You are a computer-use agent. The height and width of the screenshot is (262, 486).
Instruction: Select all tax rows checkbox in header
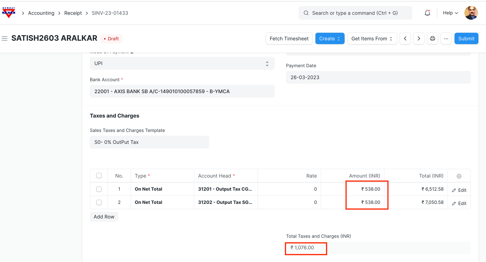[x=99, y=176]
